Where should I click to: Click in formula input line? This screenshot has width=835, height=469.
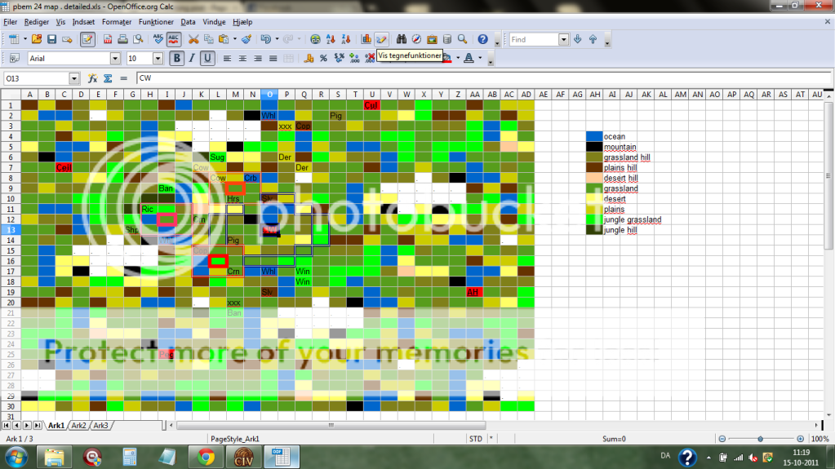coord(482,78)
